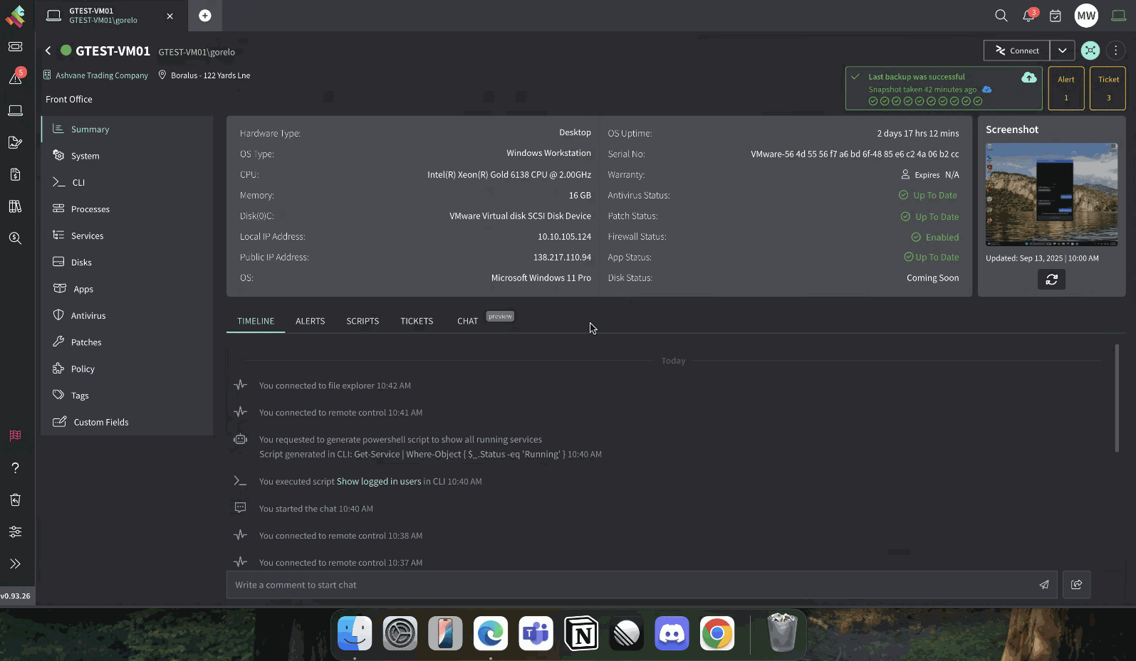Image resolution: width=1136 pixels, height=661 pixels.
Task: Expand the left sidebar with double chevron
Action: point(15,564)
